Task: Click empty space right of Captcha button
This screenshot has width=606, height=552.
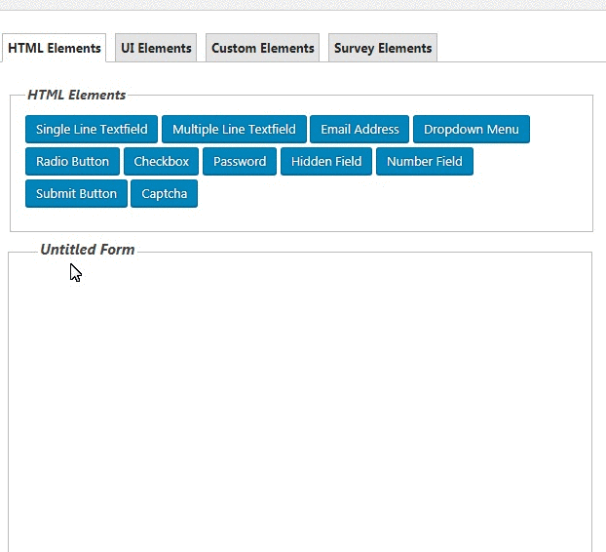Action: [x=390, y=193]
